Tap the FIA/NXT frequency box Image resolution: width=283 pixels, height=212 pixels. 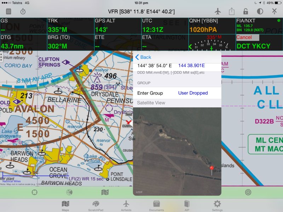[x=259, y=26]
